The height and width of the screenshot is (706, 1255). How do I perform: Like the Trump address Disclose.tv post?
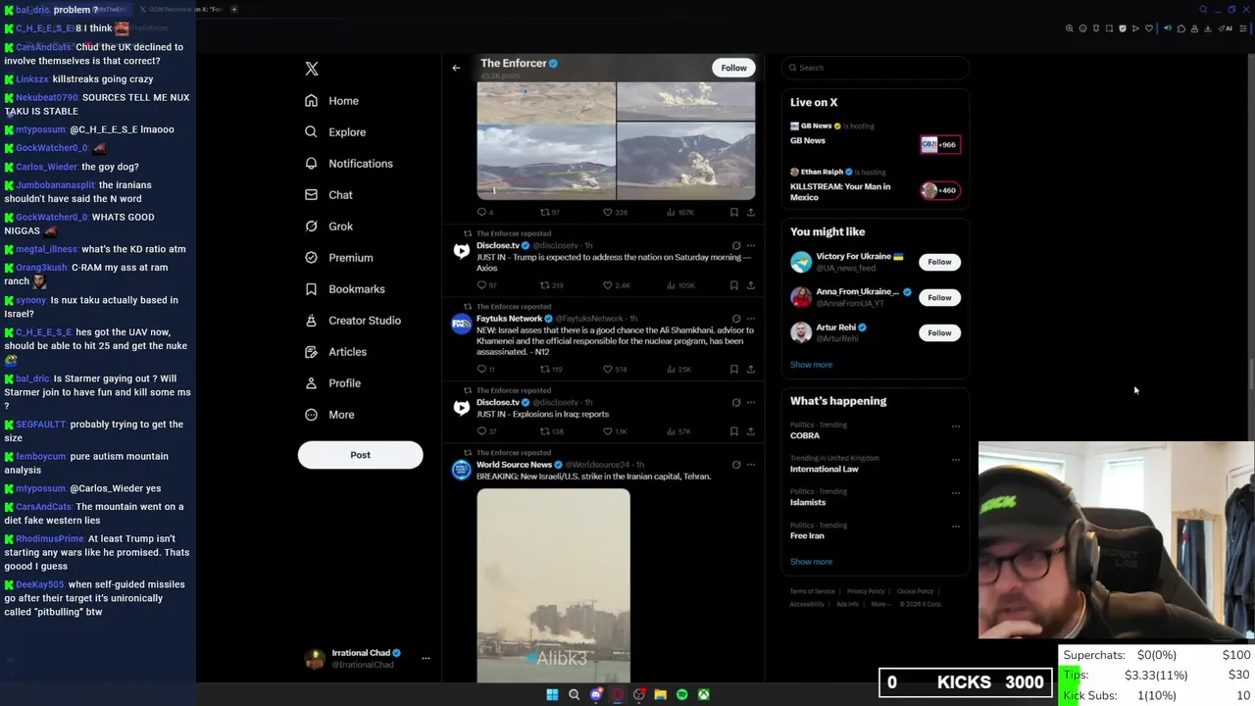pos(608,285)
